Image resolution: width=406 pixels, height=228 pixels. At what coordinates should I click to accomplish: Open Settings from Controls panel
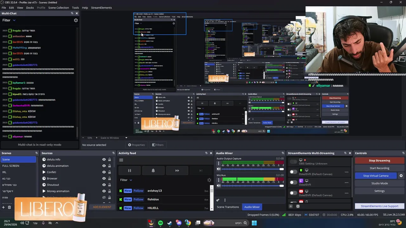tap(379, 191)
